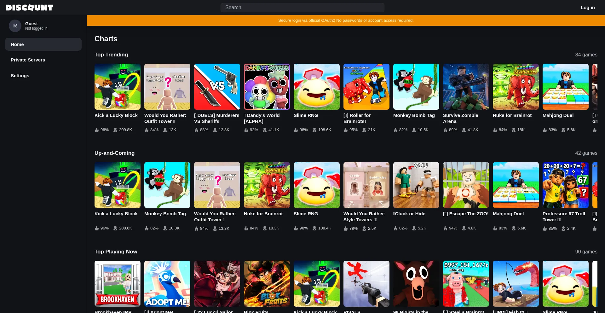Viewport: 605px width, 313px height.
Task: Open the Monkey Bomb Tag thumbnail in Top Trending
Action: click(x=416, y=87)
